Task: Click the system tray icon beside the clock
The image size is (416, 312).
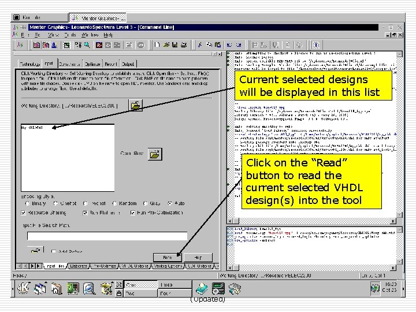Action: 375,289
